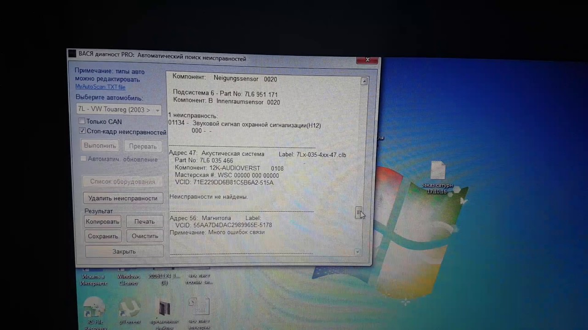588x330 pixels.
Task: Click the 'VCID: 55AA7D4DAC2989965E-5178' line
Action: tap(224, 225)
